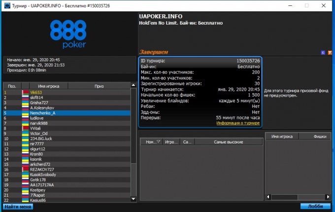The height and width of the screenshot is (212, 335).
Task: Click the 'Игро...' column header
Action: pyautogui.click(x=171, y=142)
